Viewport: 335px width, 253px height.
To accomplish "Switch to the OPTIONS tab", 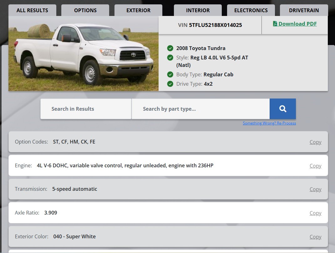I will coord(85,10).
